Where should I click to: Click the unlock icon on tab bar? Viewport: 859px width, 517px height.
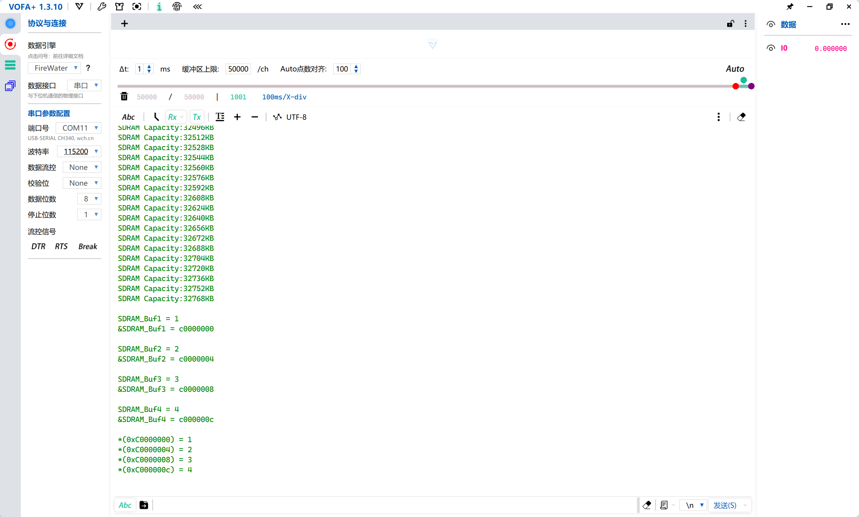click(730, 24)
